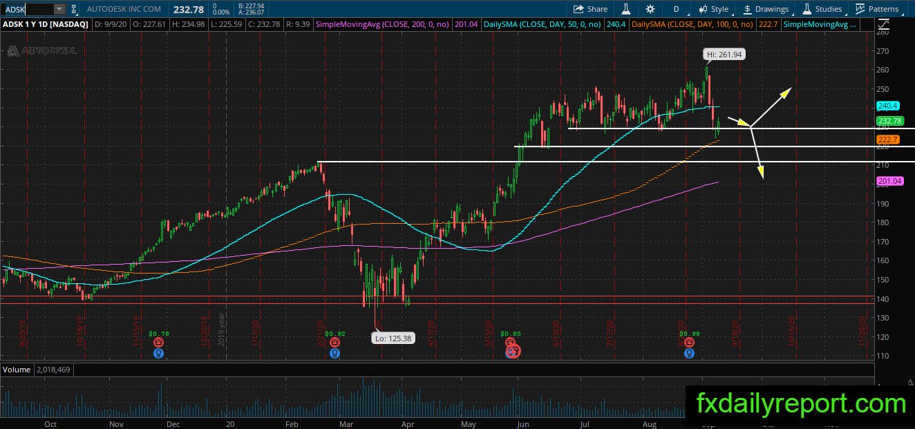Click the blue bulb icon under $0.98

[689, 353]
